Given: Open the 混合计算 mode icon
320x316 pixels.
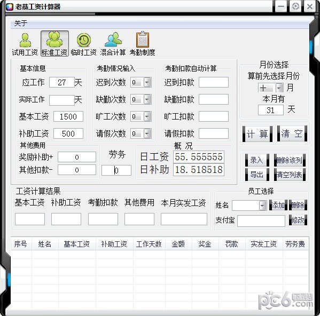Looking at the screenshot, I should (113, 44).
